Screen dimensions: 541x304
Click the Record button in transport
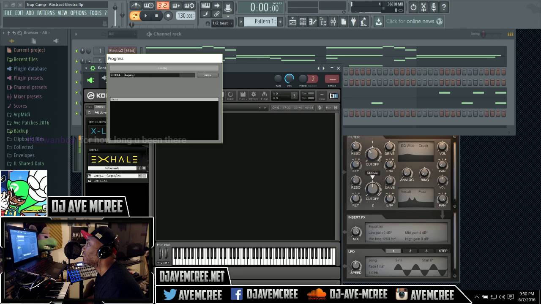[168, 16]
